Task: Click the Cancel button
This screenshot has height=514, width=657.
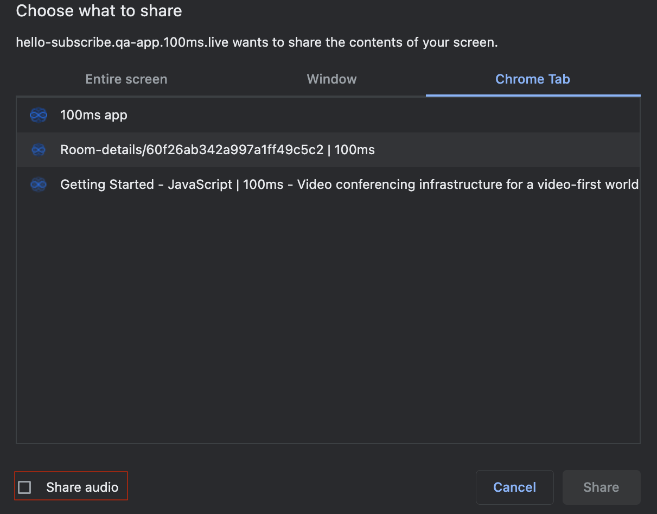Action: pos(514,487)
